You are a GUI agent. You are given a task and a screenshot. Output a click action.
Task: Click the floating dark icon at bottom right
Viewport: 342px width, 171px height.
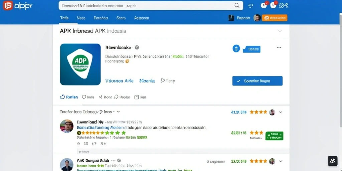pos(333,161)
